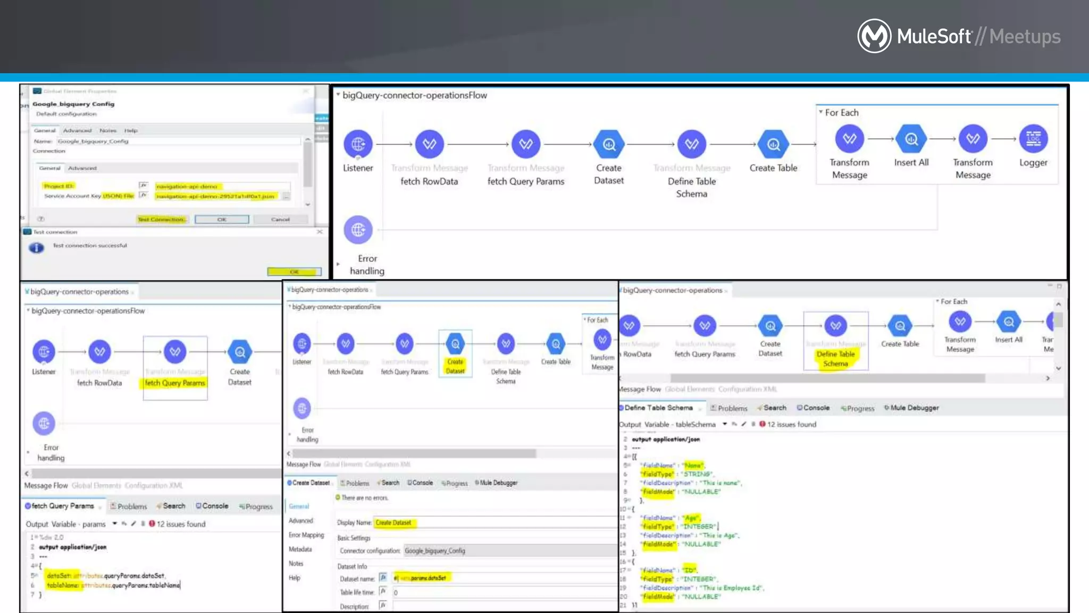Image resolution: width=1089 pixels, height=613 pixels.
Task: Click Create Dataset icon in right panel
Action: (770, 326)
